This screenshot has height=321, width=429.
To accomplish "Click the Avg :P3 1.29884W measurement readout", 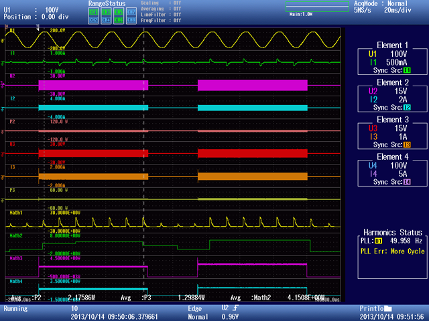I will [162, 298].
